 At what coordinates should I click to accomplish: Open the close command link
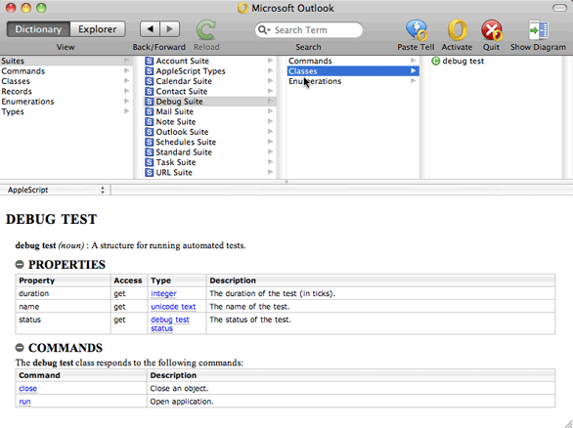coord(27,389)
